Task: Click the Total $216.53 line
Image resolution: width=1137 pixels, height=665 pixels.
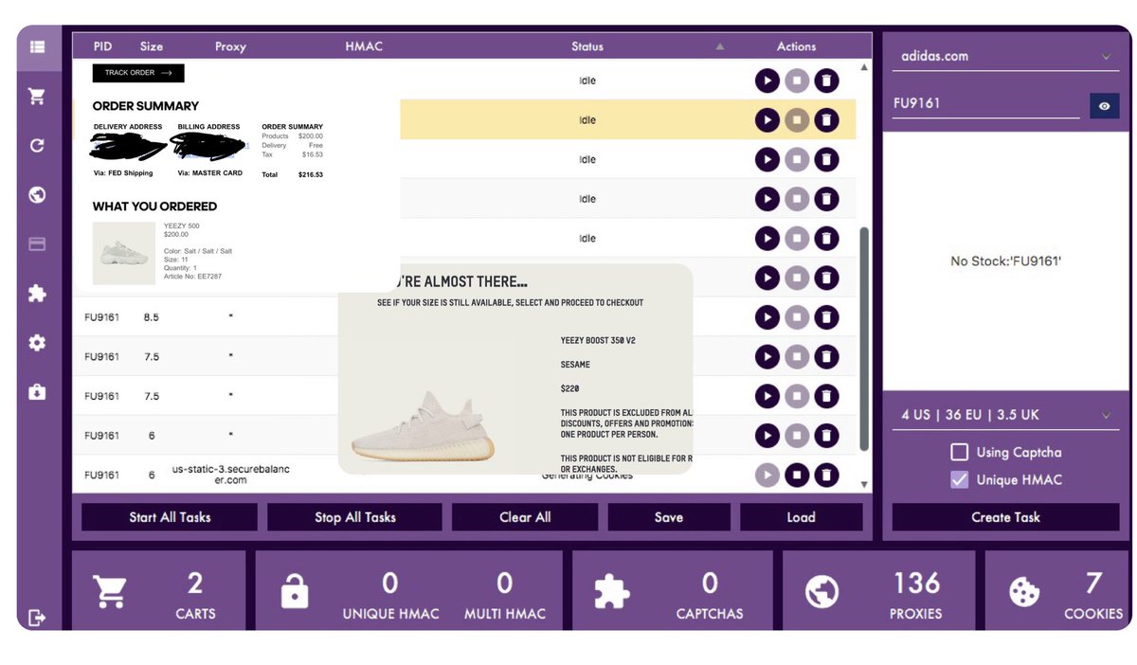Action: (293, 175)
